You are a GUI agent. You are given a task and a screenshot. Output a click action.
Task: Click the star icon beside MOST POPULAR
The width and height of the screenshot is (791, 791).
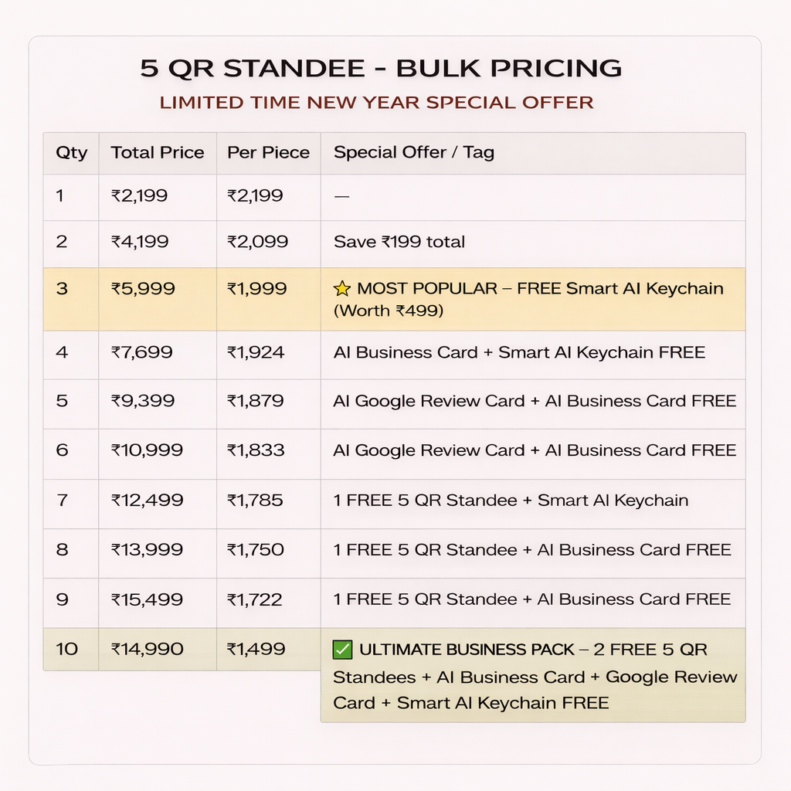pos(341,289)
